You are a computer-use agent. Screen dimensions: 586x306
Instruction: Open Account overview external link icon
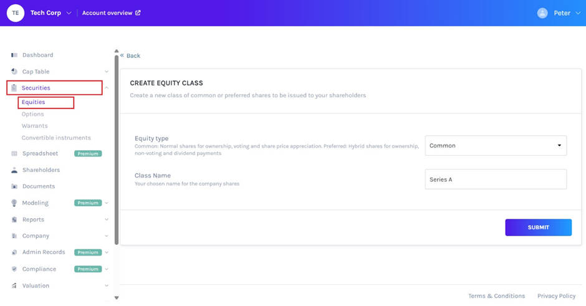[x=138, y=13]
